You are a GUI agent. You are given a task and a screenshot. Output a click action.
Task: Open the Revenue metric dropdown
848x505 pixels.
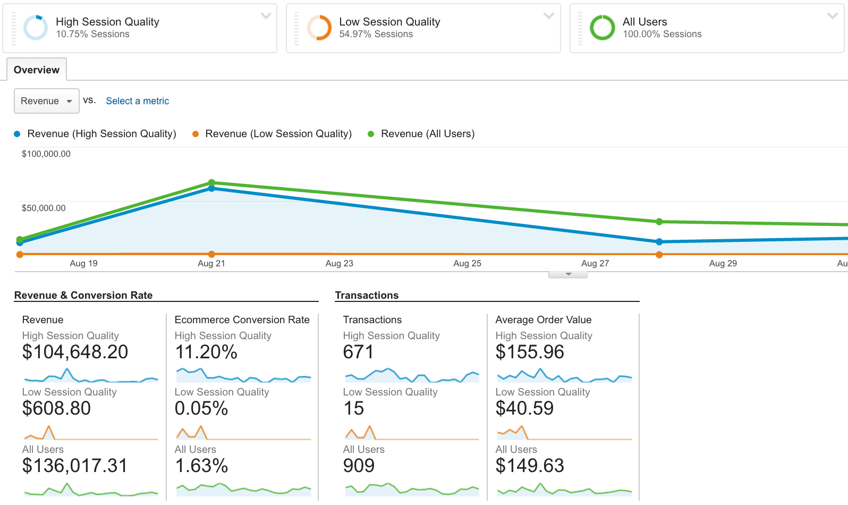[x=46, y=101]
